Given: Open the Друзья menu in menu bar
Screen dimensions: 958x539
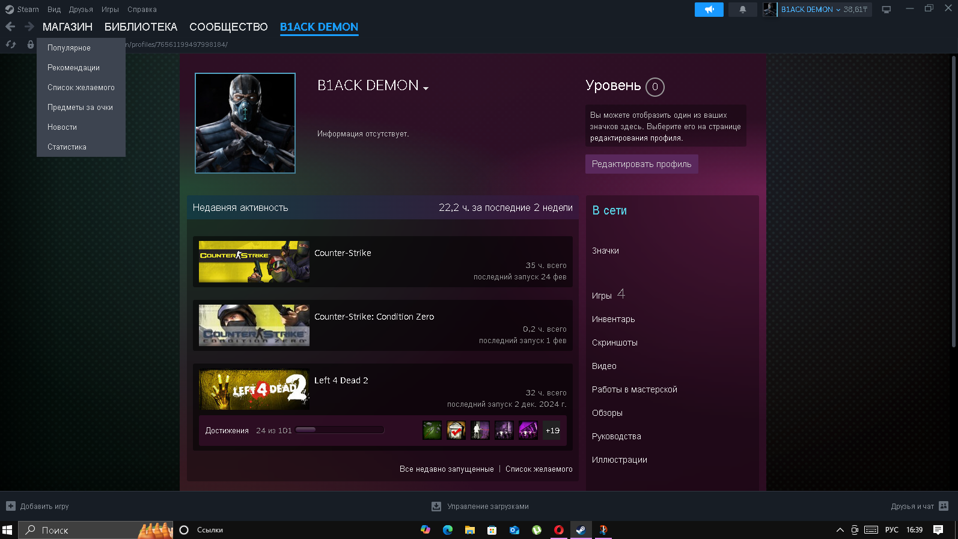Looking at the screenshot, I should pos(81,10).
